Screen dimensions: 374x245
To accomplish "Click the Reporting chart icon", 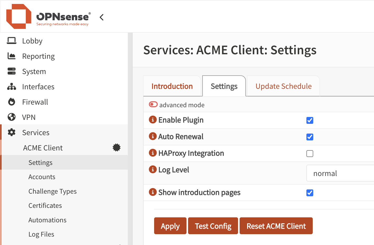I will 12,56.
